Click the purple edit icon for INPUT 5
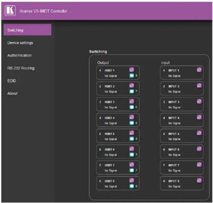The width and height of the screenshot is (213, 203). 199,133
